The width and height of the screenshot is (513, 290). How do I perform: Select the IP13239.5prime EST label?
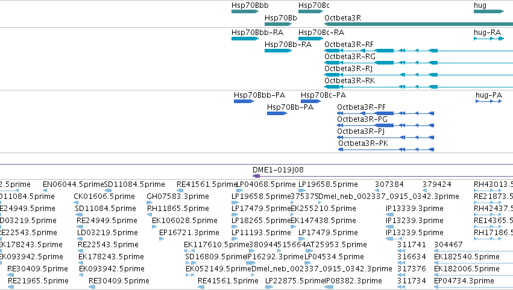tap(415, 233)
